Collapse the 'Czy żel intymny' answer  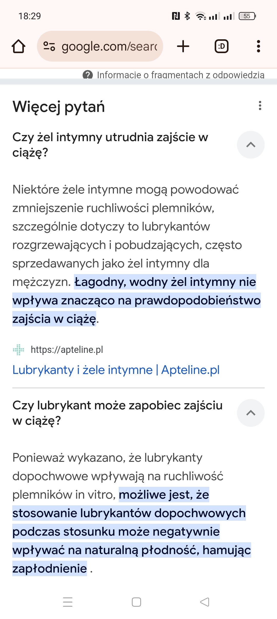point(251,145)
